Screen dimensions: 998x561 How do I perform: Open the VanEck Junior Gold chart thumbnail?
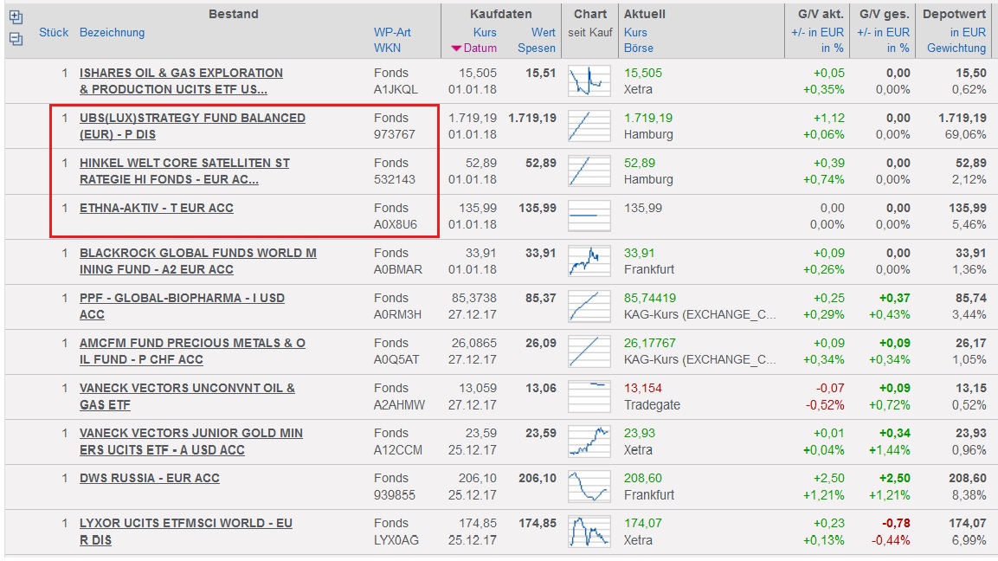click(589, 442)
